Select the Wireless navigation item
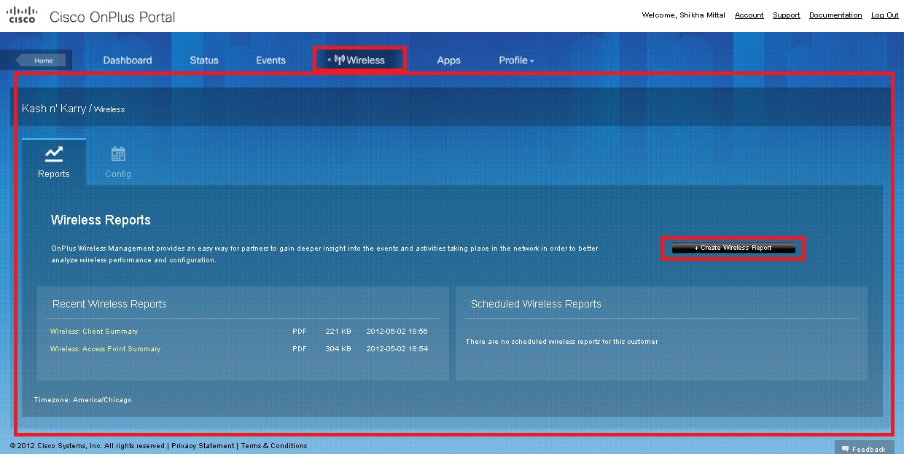This screenshot has height=454, width=904. [x=359, y=60]
